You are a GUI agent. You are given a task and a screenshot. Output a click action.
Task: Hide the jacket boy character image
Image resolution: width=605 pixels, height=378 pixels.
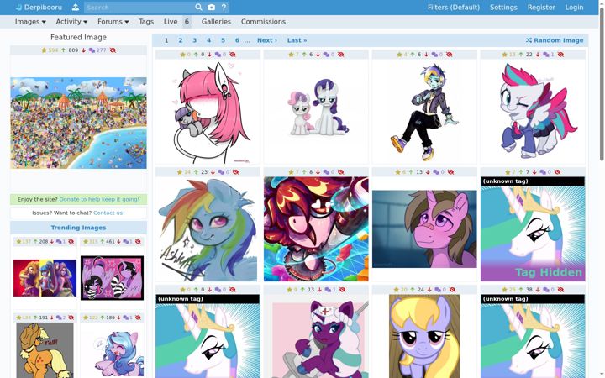click(449, 55)
